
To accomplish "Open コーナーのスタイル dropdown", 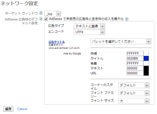I will tap(134, 85).
